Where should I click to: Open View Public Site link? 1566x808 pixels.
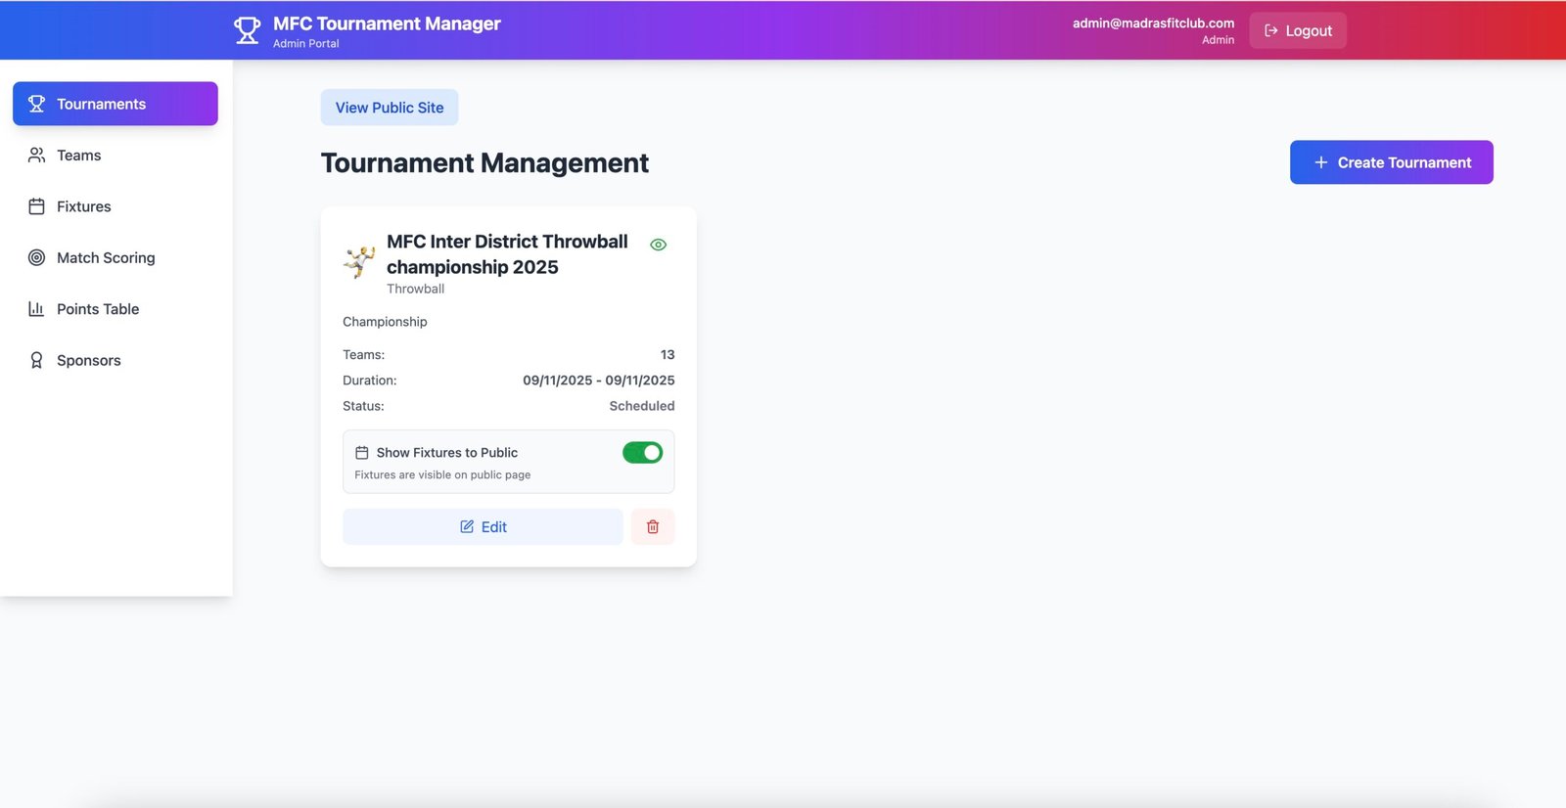[x=390, y=108]
